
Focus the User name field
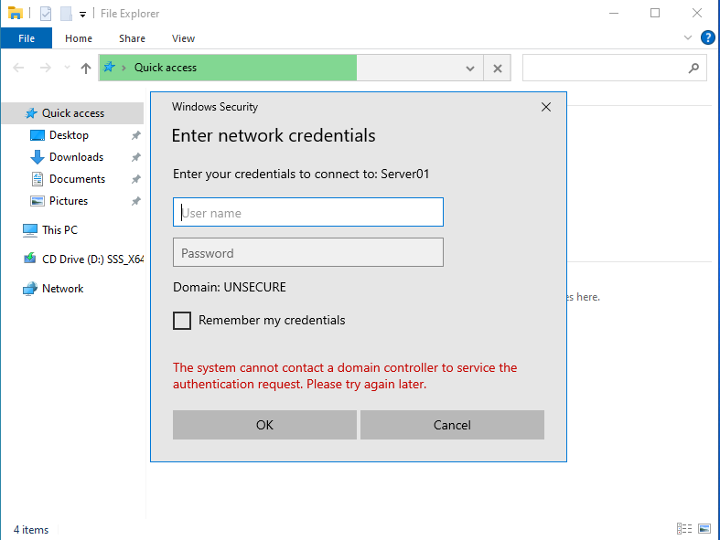click(308, 213)
